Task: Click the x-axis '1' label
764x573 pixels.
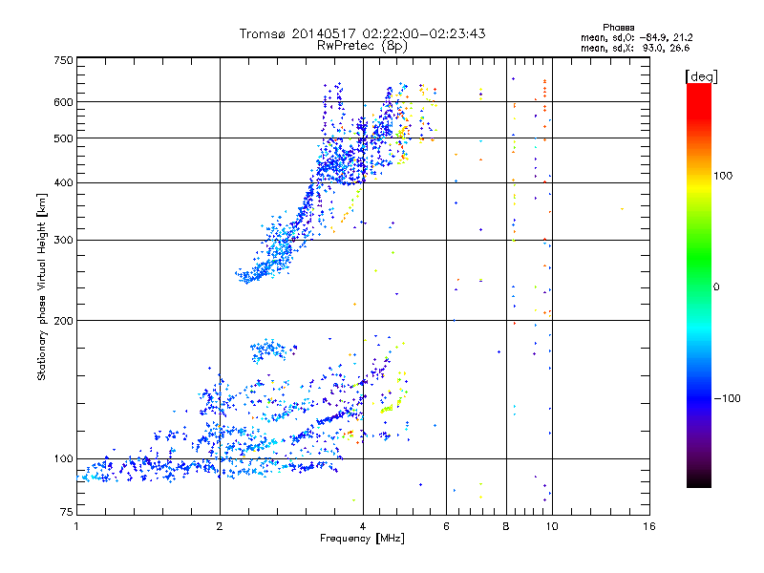Action: (x=76, y=526)
